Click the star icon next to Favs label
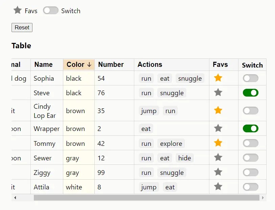The image size is (275, 210). (17, 10)
